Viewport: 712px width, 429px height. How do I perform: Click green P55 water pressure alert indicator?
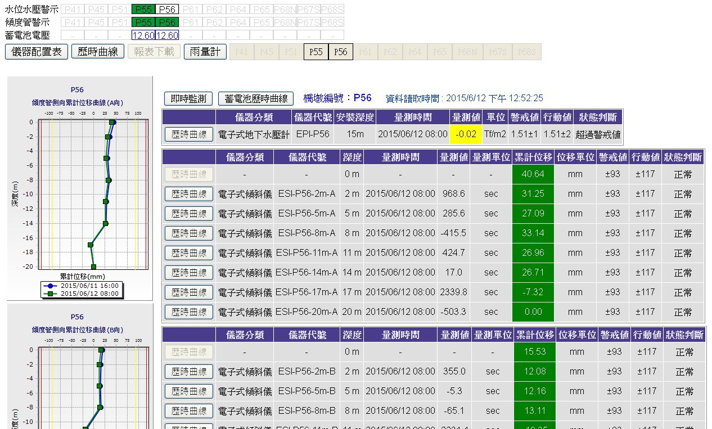[x=143, y=10]
